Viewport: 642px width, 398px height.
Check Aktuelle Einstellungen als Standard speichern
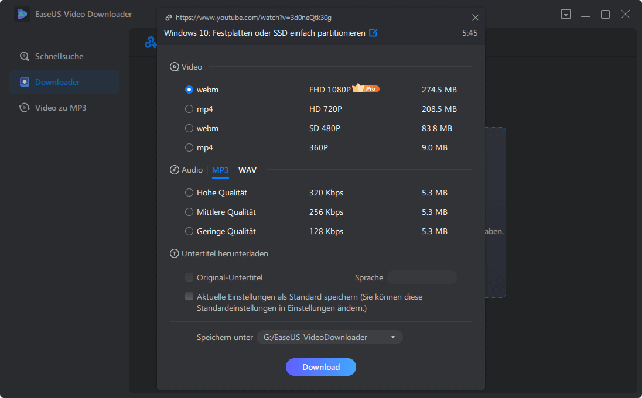(x=189, y=296)
